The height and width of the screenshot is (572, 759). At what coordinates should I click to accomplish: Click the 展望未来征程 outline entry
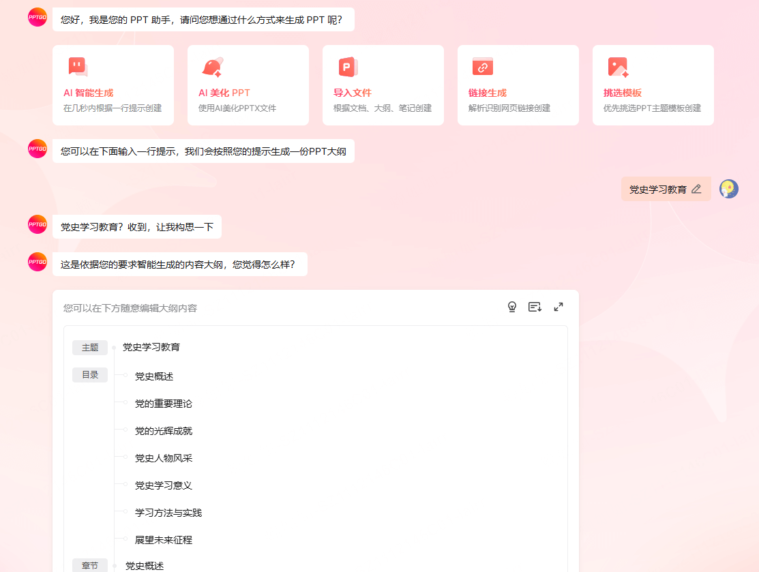pyautogui.click(x=163, y=539)
